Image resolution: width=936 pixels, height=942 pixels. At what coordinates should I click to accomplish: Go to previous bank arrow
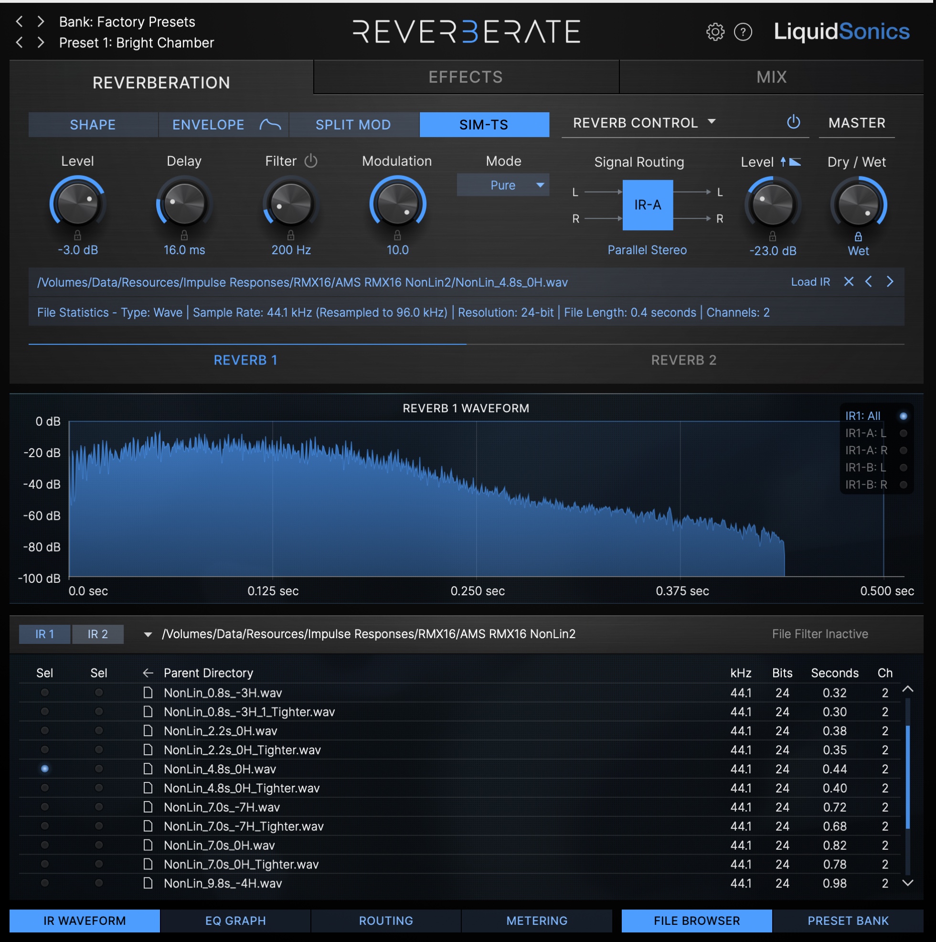coord(20,21)
